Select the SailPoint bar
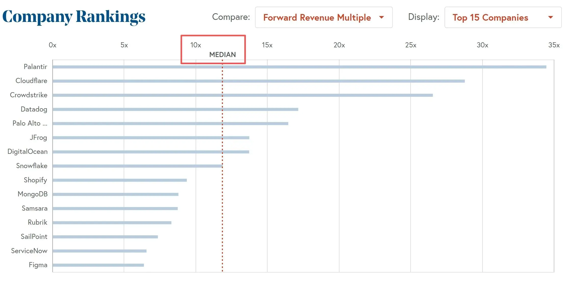The image size is (570, 285). click(105, 237)
